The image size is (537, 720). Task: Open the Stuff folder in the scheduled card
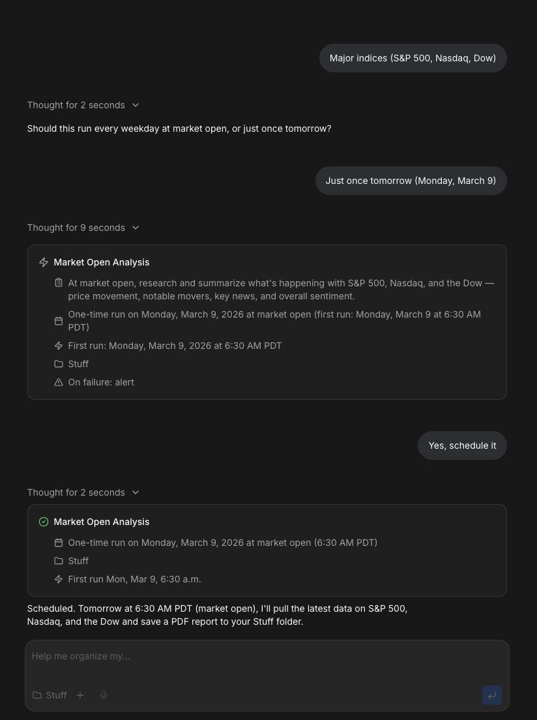click(78, 561)
